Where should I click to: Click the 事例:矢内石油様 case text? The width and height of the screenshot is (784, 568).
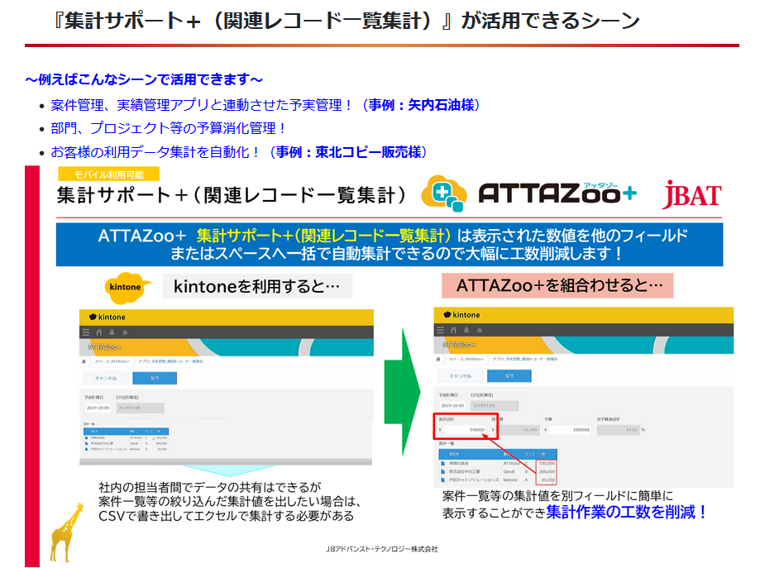[421, 105]
